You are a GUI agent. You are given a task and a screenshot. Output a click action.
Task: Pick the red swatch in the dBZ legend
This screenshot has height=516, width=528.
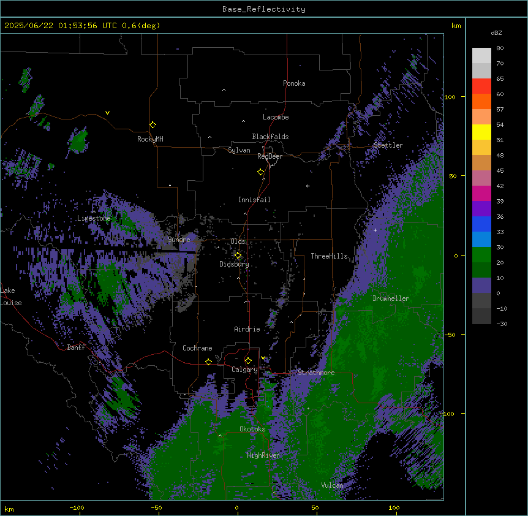(481, 86)
